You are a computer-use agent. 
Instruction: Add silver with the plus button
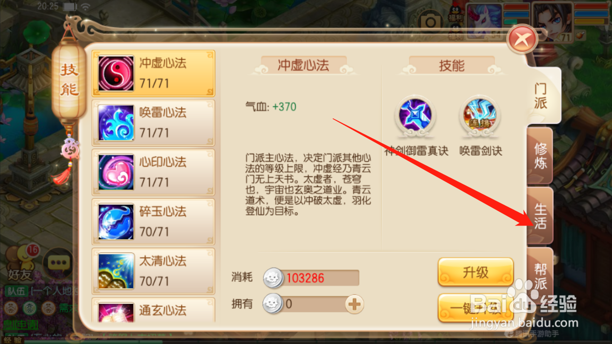[x=355, y=304]
